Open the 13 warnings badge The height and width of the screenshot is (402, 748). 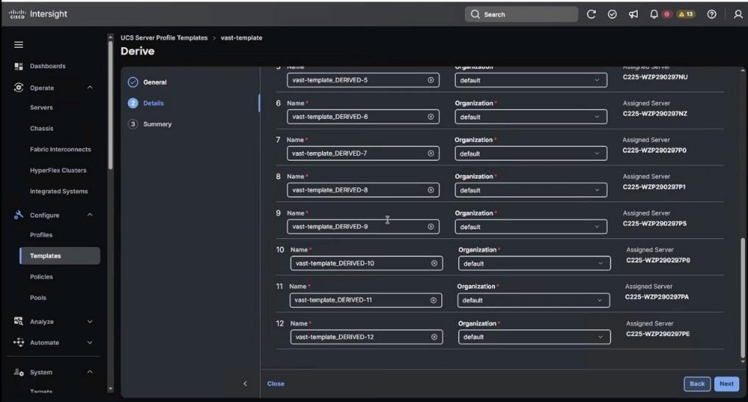(686, 14)
